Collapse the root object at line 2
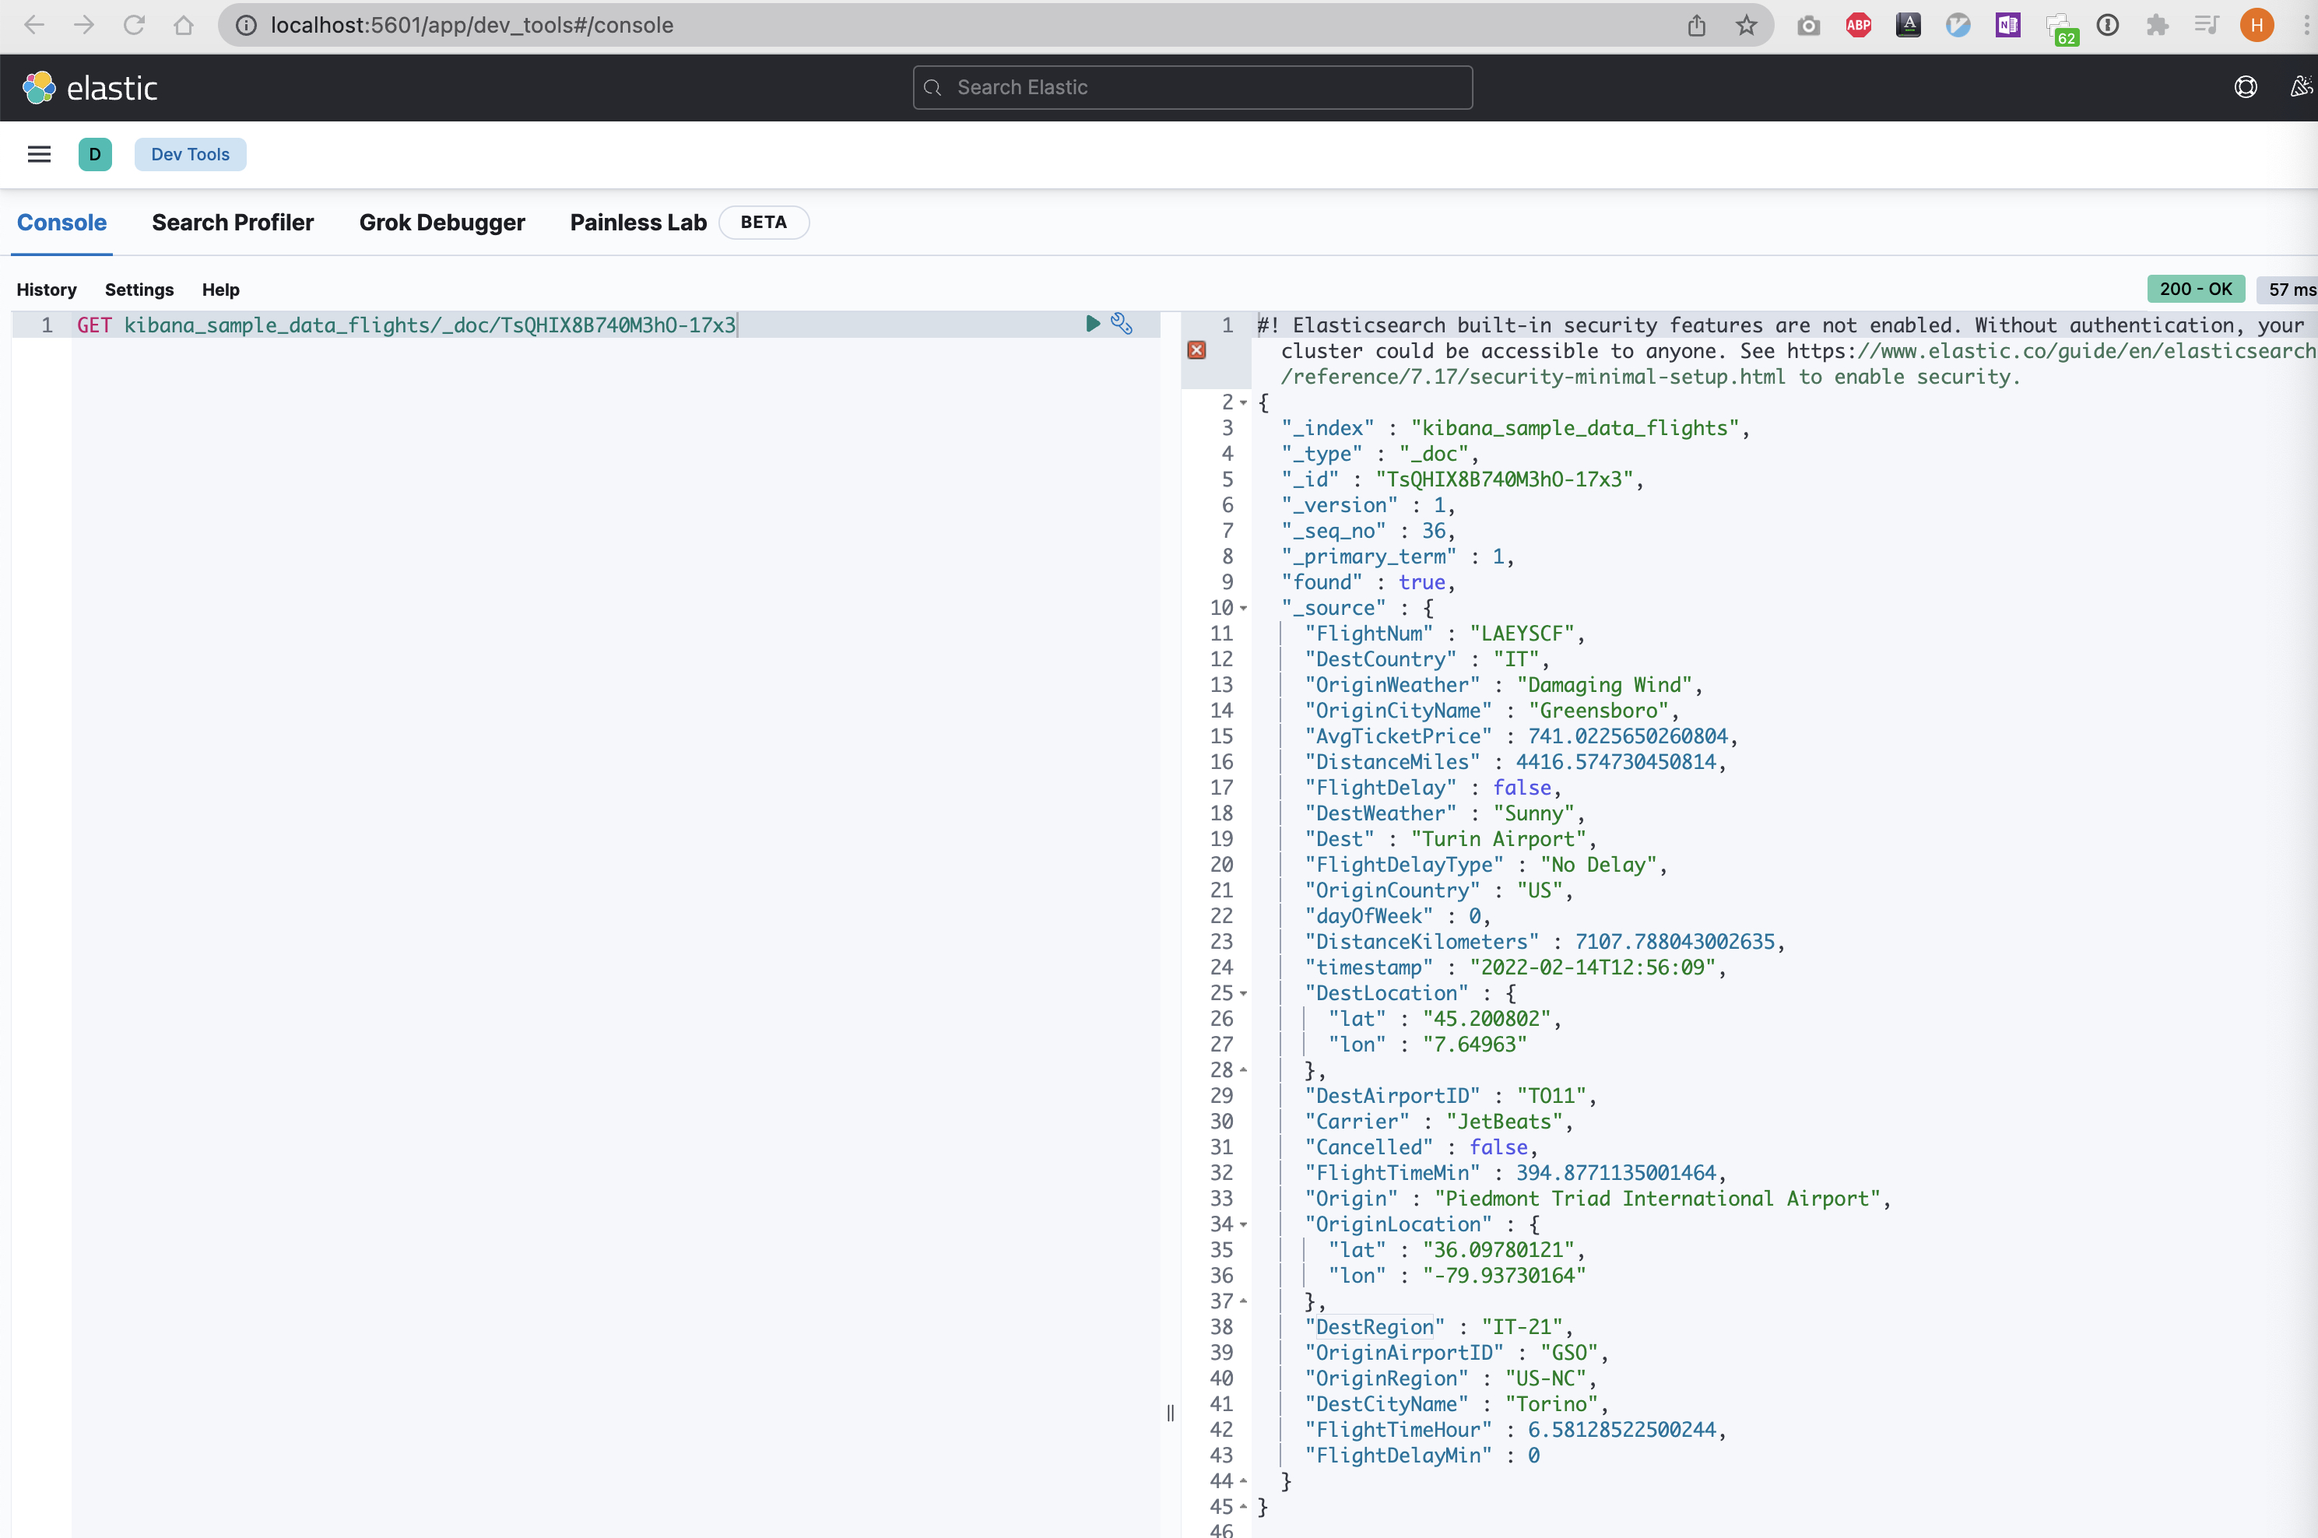Viewport: 2318px width, 1538px height. [1244, 403]
